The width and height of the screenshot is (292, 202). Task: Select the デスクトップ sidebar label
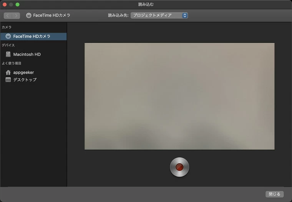pos(25,80)
